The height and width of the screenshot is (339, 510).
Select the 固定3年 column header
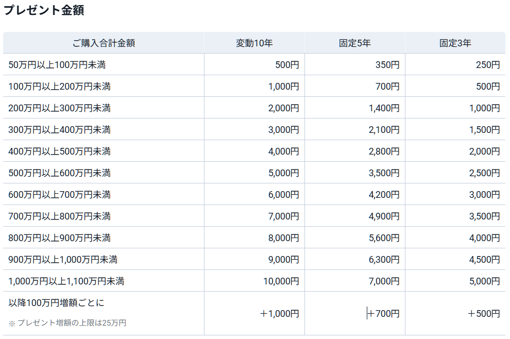(x=455, y=43)
